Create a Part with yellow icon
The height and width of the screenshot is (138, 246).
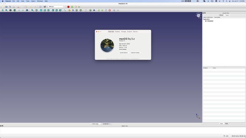(69, 10)
